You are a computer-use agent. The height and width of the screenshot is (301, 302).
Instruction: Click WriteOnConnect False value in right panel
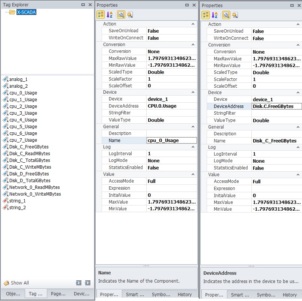pos(277,38)
